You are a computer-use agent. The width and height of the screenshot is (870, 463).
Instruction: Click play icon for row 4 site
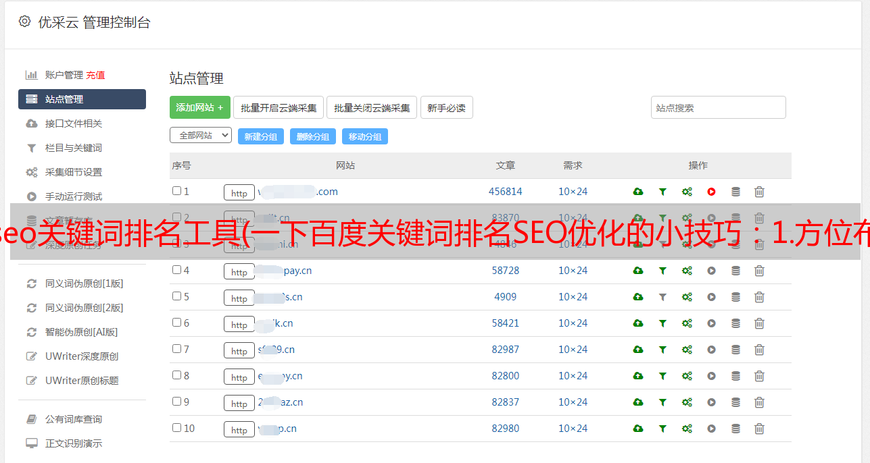(711, 271)
